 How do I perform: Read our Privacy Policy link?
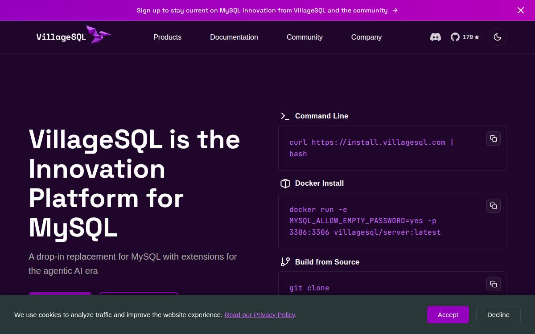(259, 314)
